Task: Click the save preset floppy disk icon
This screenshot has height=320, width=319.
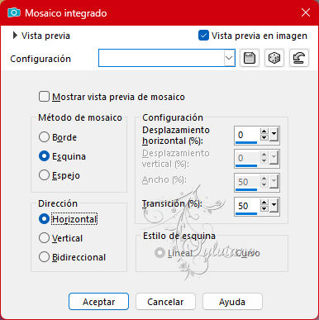Action: click(250, 58)
